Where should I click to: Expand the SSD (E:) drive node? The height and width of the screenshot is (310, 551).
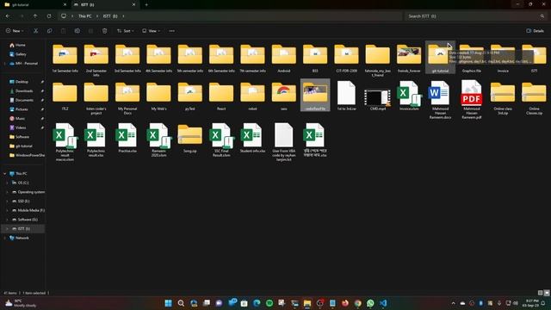click(7, 201)
